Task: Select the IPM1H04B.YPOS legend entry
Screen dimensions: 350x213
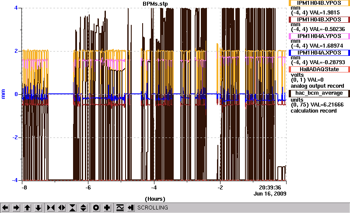Action: point(319,3)
